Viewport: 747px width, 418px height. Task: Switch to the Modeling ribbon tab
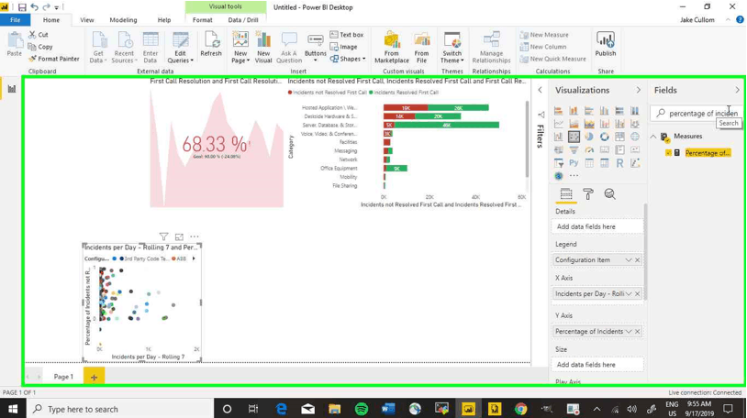pyautogui.click(x=123, y=20)
